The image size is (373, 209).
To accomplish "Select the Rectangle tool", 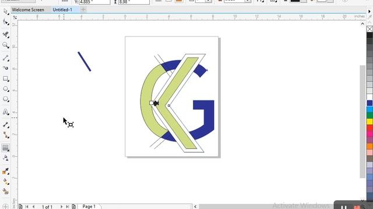I will [x=5, y=79].
